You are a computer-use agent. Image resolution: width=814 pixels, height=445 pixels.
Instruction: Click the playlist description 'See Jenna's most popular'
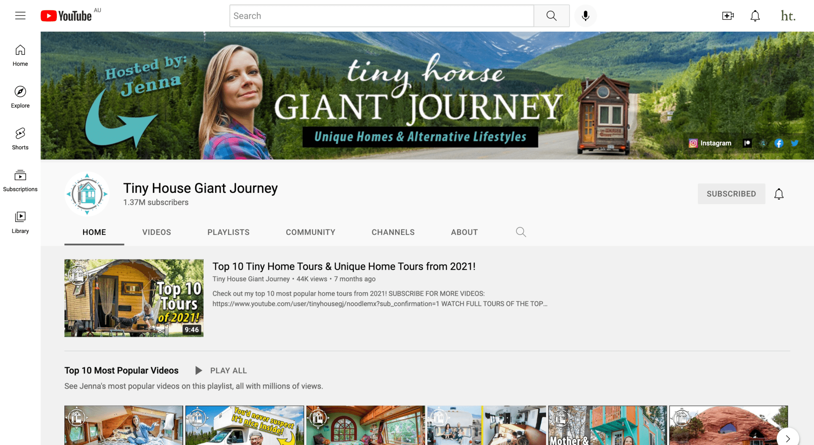click(x=194, y=386)
